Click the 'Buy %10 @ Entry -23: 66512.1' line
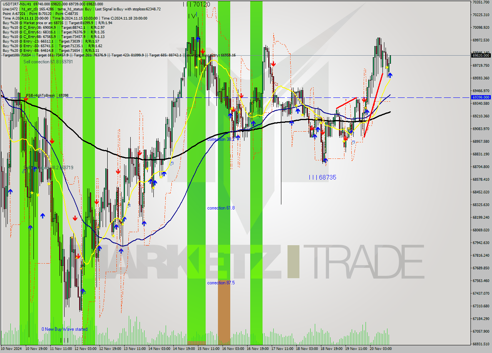Image resolution: width=492 pixels, height=353 pixels. [x=51, y=41]
